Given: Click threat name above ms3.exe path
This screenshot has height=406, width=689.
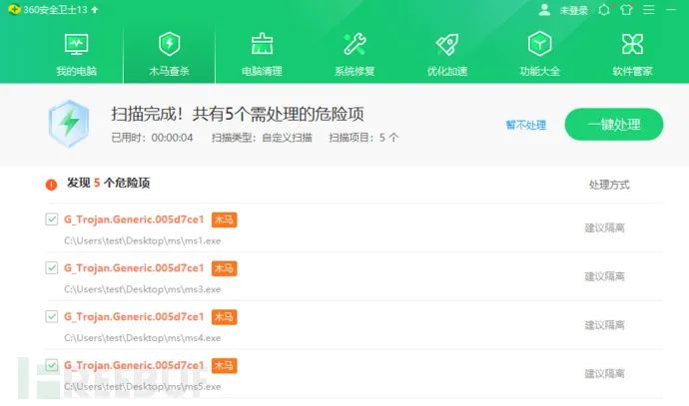Looking at the screenshot, I should (134, 268).
